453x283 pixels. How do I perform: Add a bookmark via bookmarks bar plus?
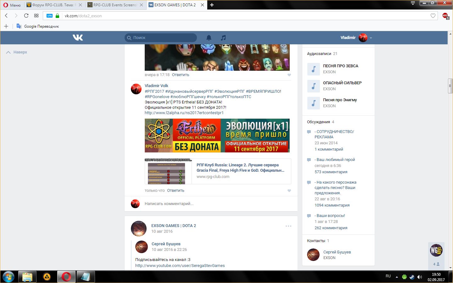[x=6, y=26]
